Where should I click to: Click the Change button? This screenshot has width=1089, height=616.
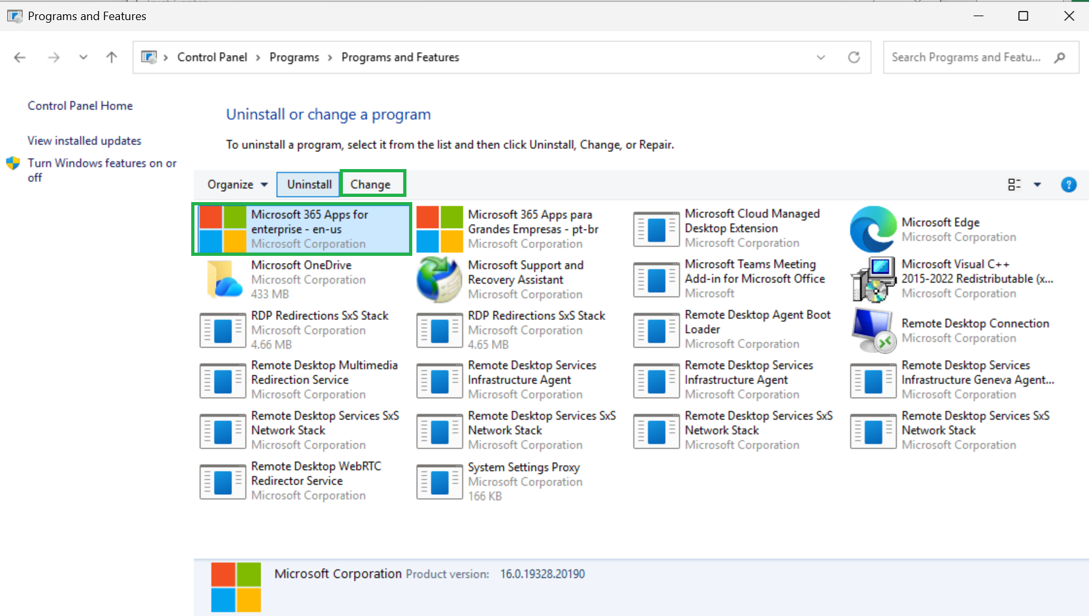coord(373,183)
